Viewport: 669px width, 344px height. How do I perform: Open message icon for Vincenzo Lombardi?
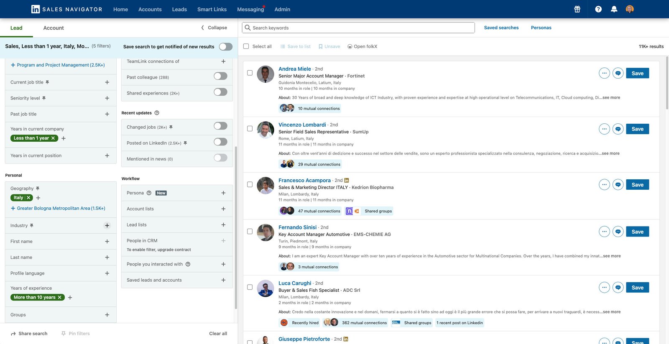(618, 129)
